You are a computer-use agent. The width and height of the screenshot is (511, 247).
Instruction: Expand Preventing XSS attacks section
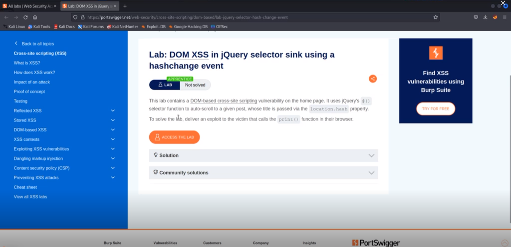coord(113,178)
